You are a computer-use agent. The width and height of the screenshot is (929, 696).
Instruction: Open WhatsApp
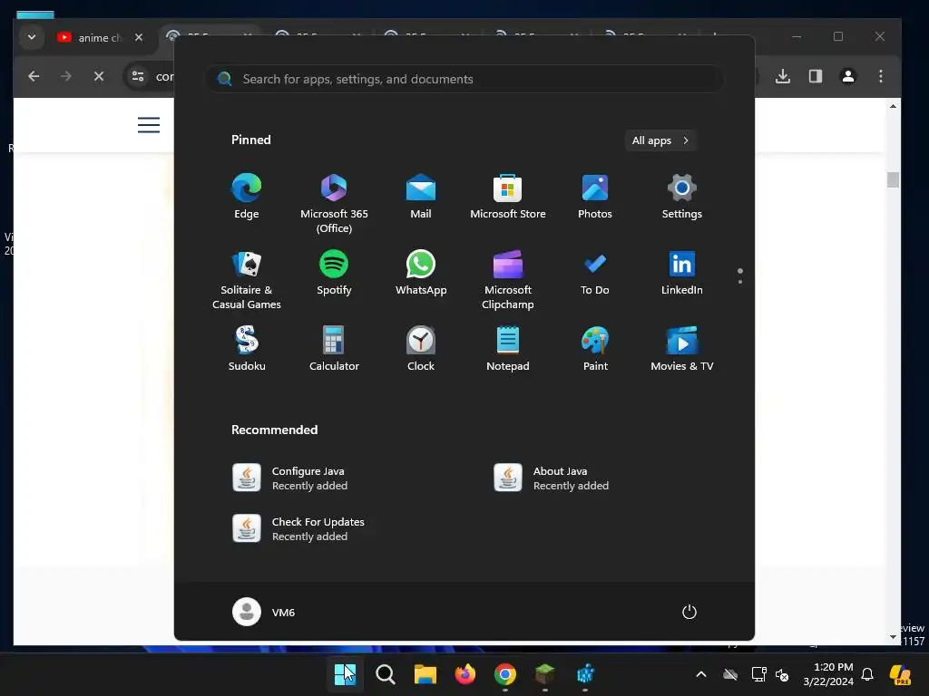click(421, 272)
